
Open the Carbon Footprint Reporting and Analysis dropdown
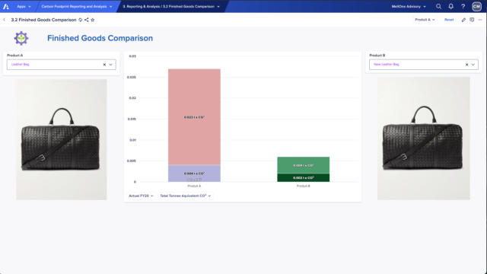pos(76,7)
